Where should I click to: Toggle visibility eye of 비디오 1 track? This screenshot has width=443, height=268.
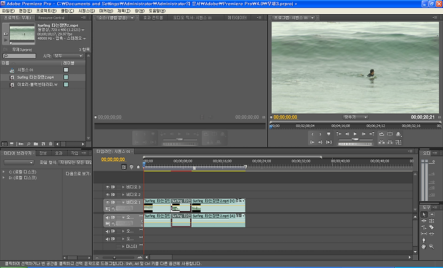(x=108, y=202)
